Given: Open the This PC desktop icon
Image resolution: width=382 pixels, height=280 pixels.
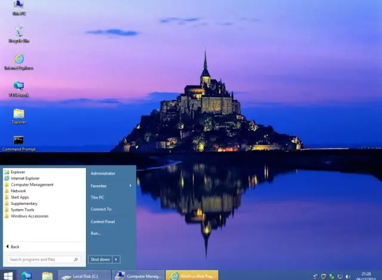Looking at the screenshot, I should point(19,8).
